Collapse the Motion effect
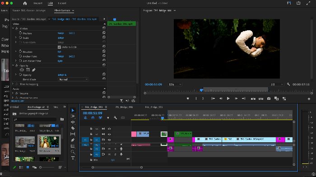 (13, 28)
